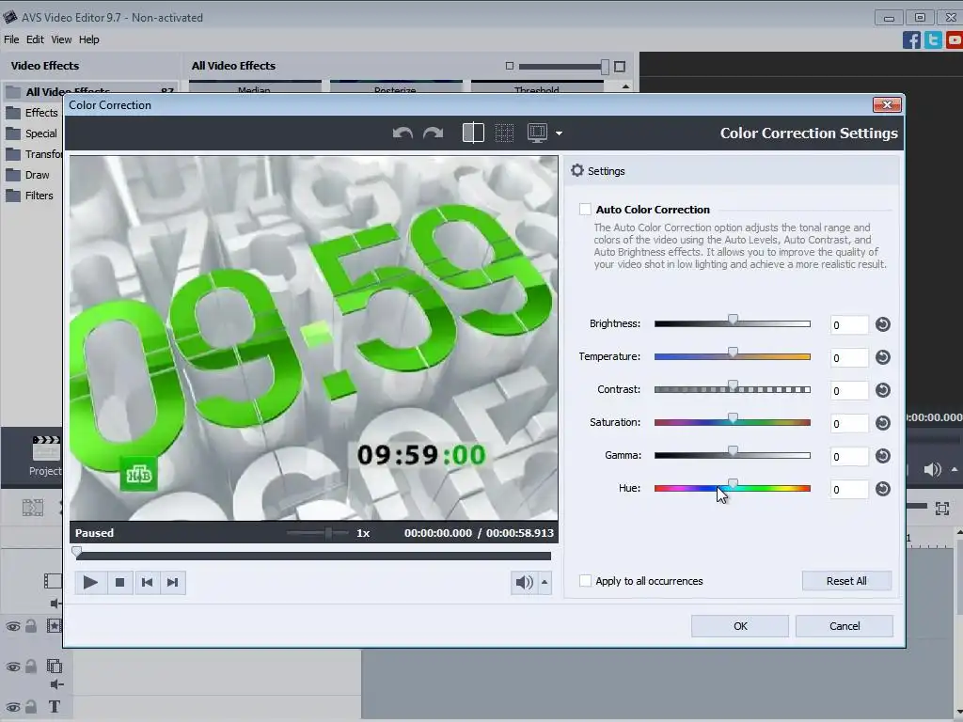
Task: Open the YouTube link icon
Action: click(x=955, y=39)
